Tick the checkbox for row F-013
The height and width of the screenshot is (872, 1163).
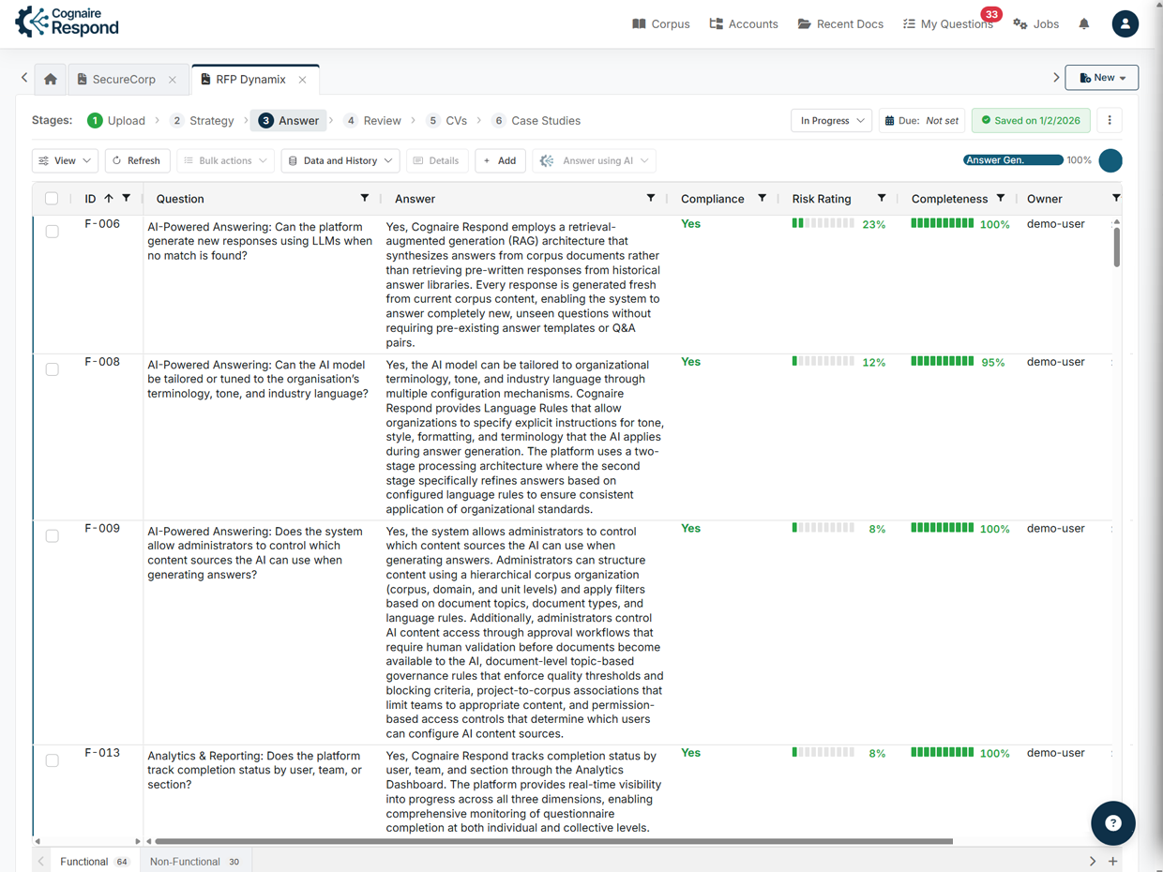click(52, 759)
